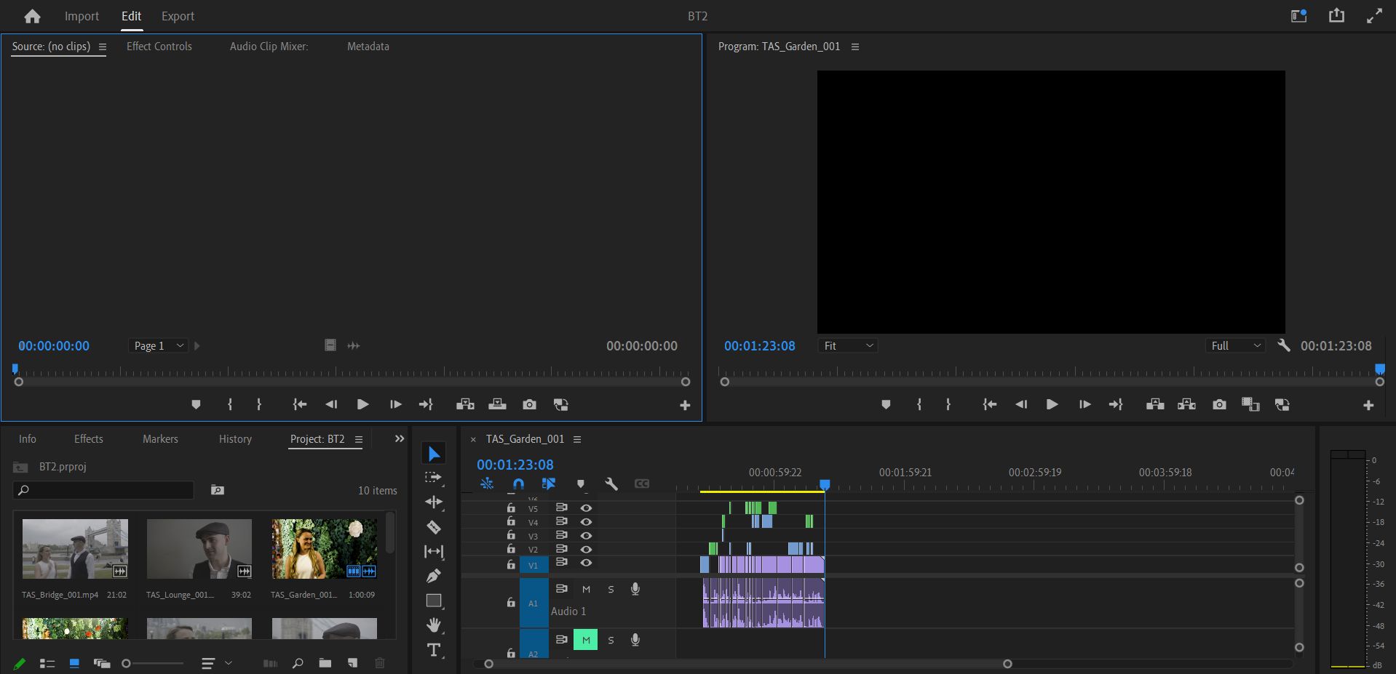The height and width of the screenshot is (674, 1396).
Task: Select the Slip tool
Action: click(434, 552)
